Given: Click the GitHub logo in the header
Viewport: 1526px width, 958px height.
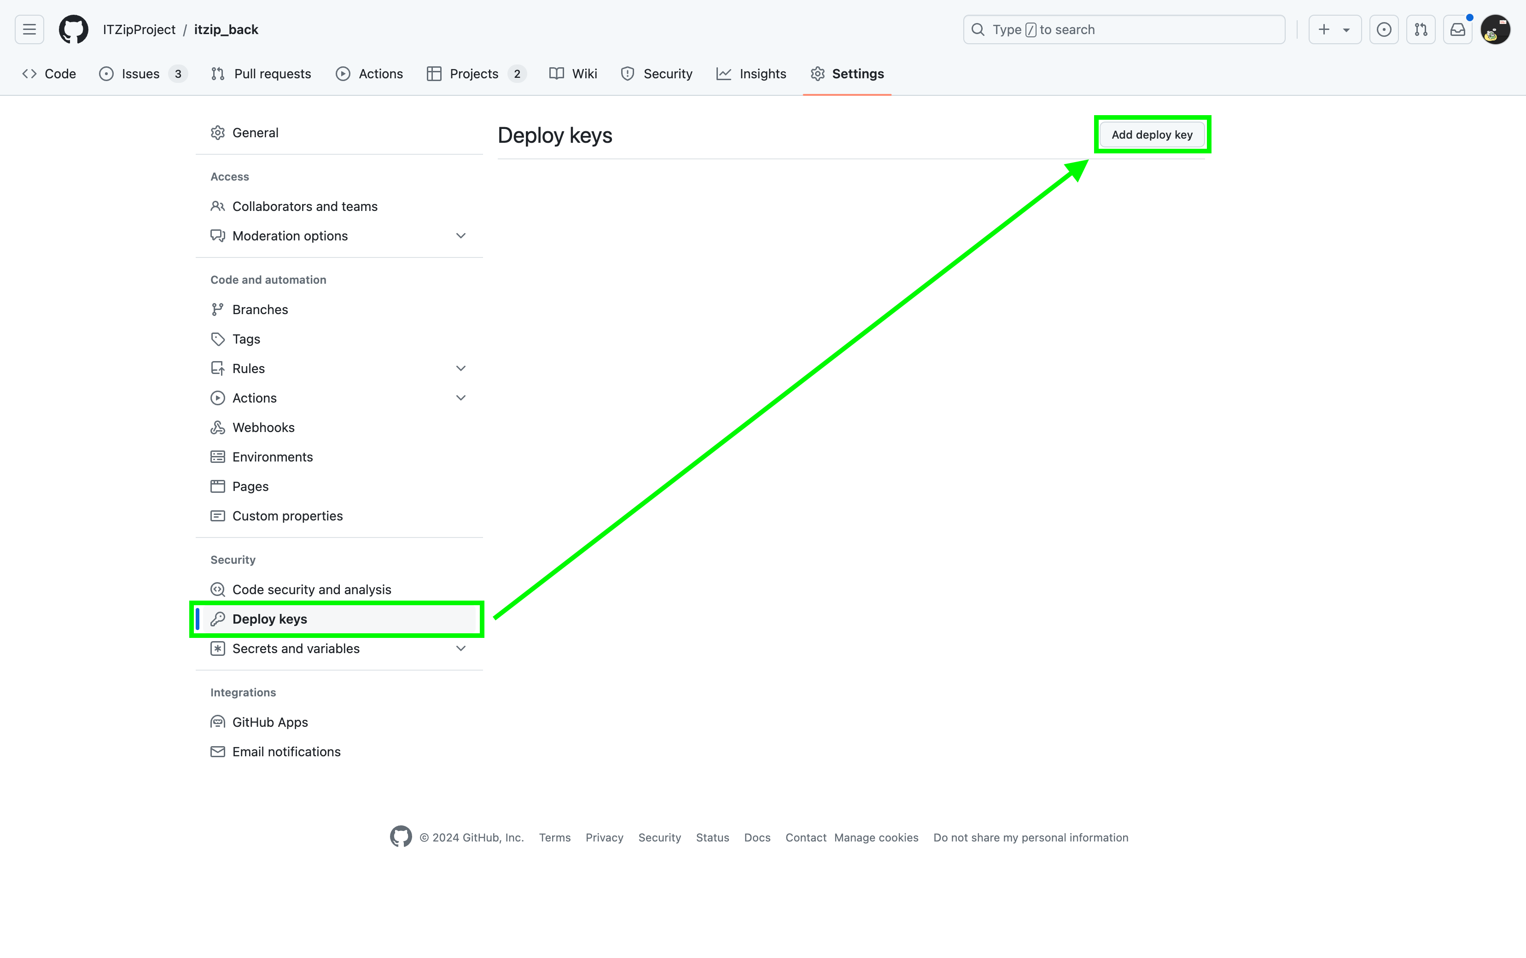Looking at the screenshot, I should 74,30.
